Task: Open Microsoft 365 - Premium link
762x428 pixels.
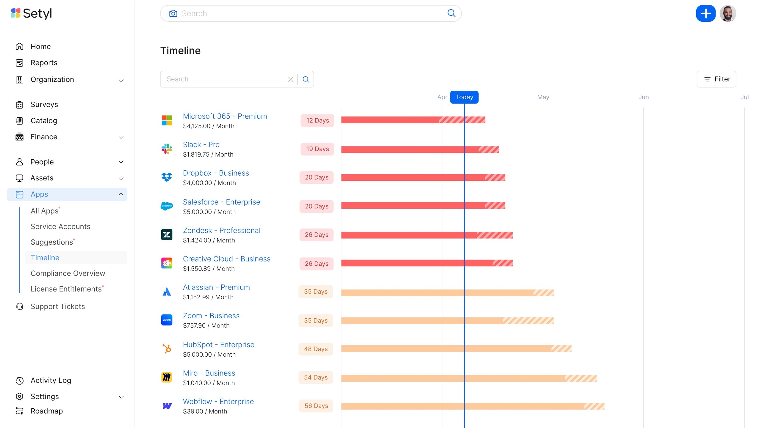Action: 225,116
